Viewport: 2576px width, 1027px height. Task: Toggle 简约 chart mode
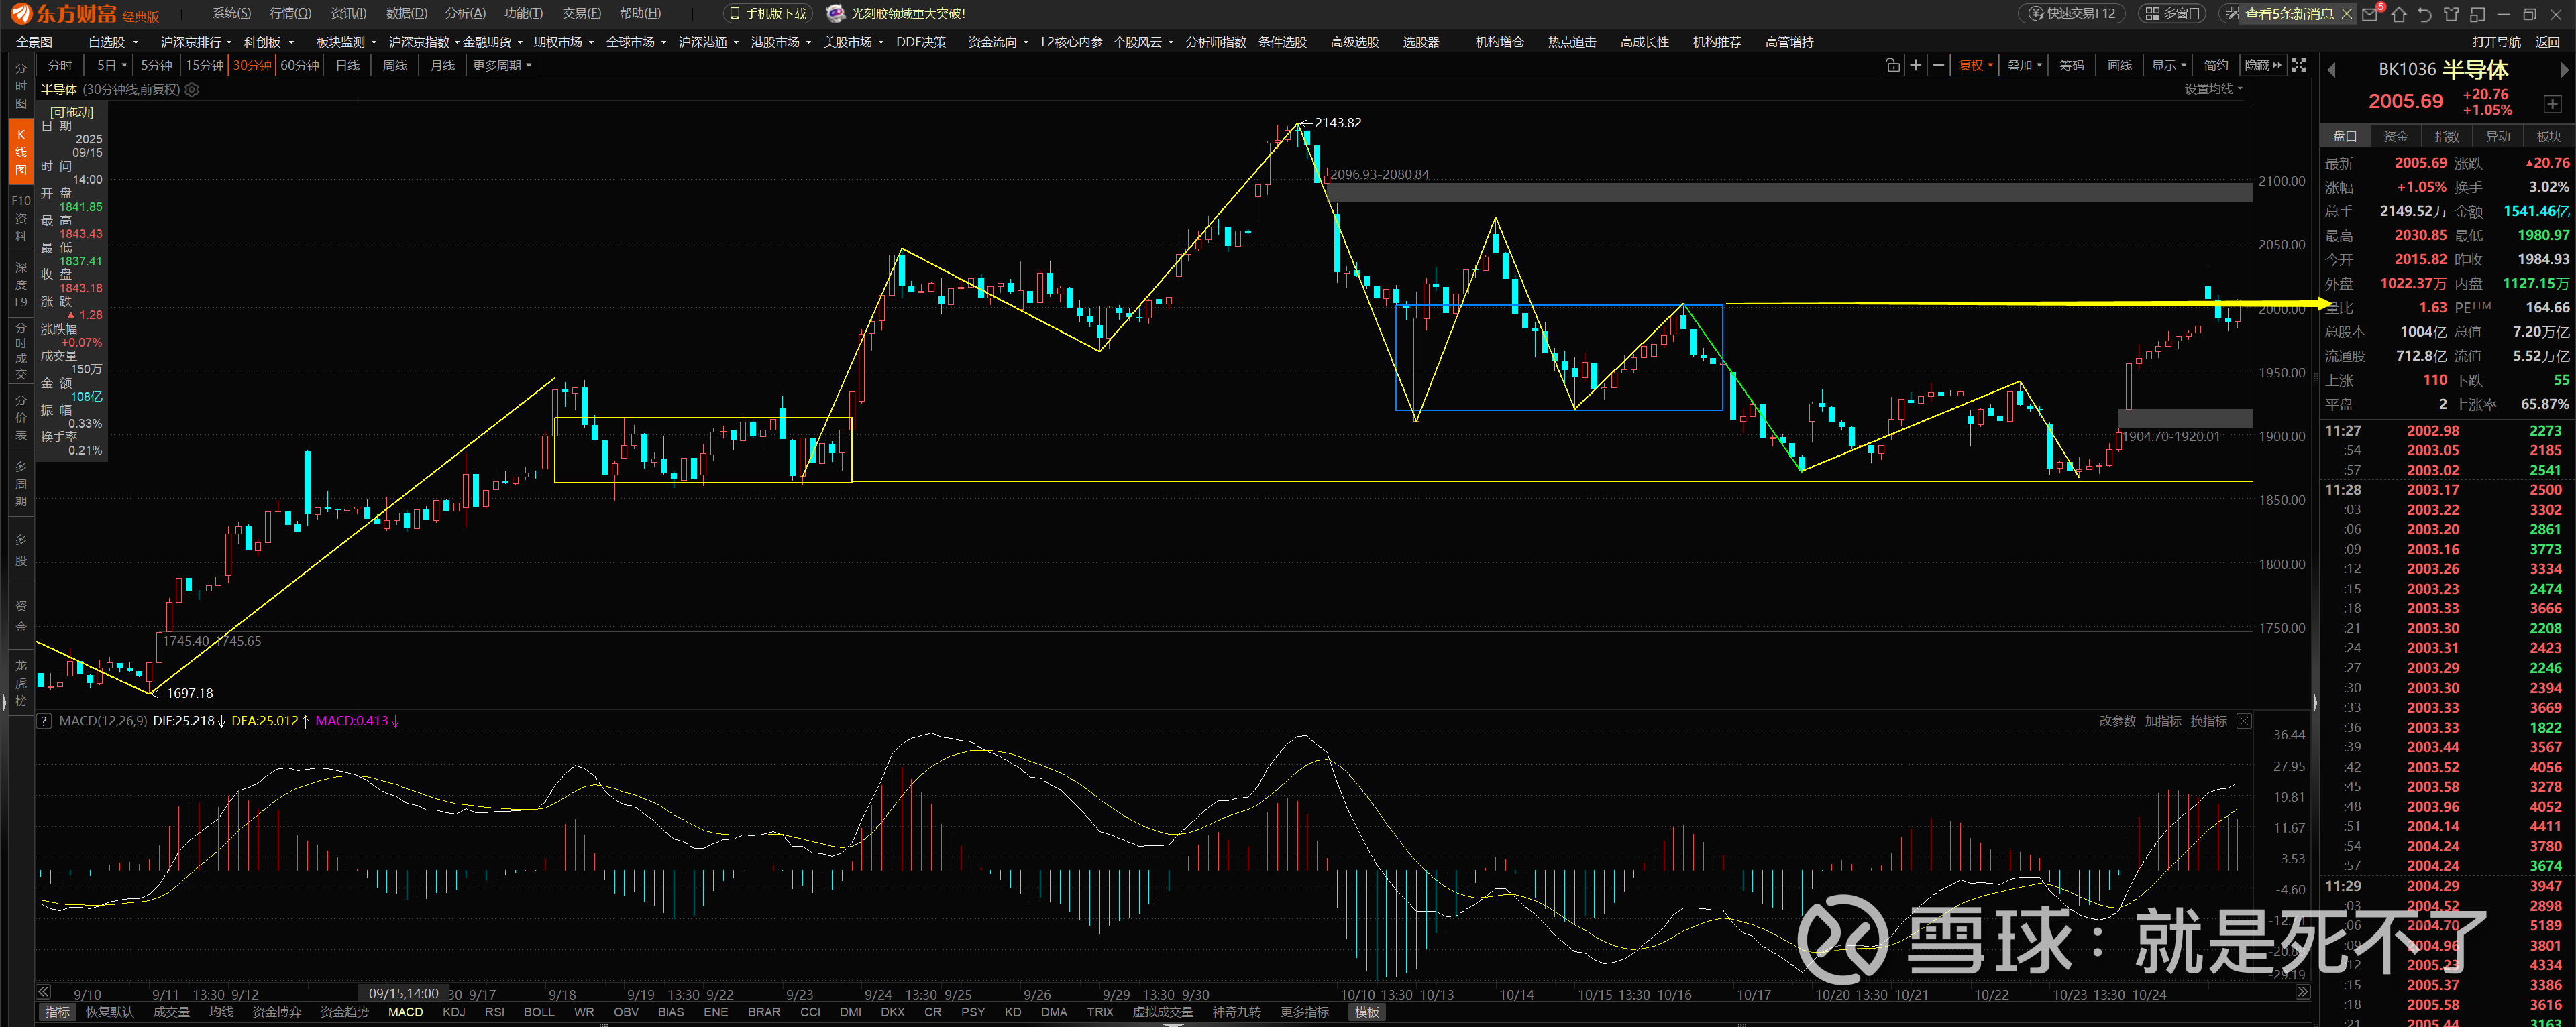2216,65
